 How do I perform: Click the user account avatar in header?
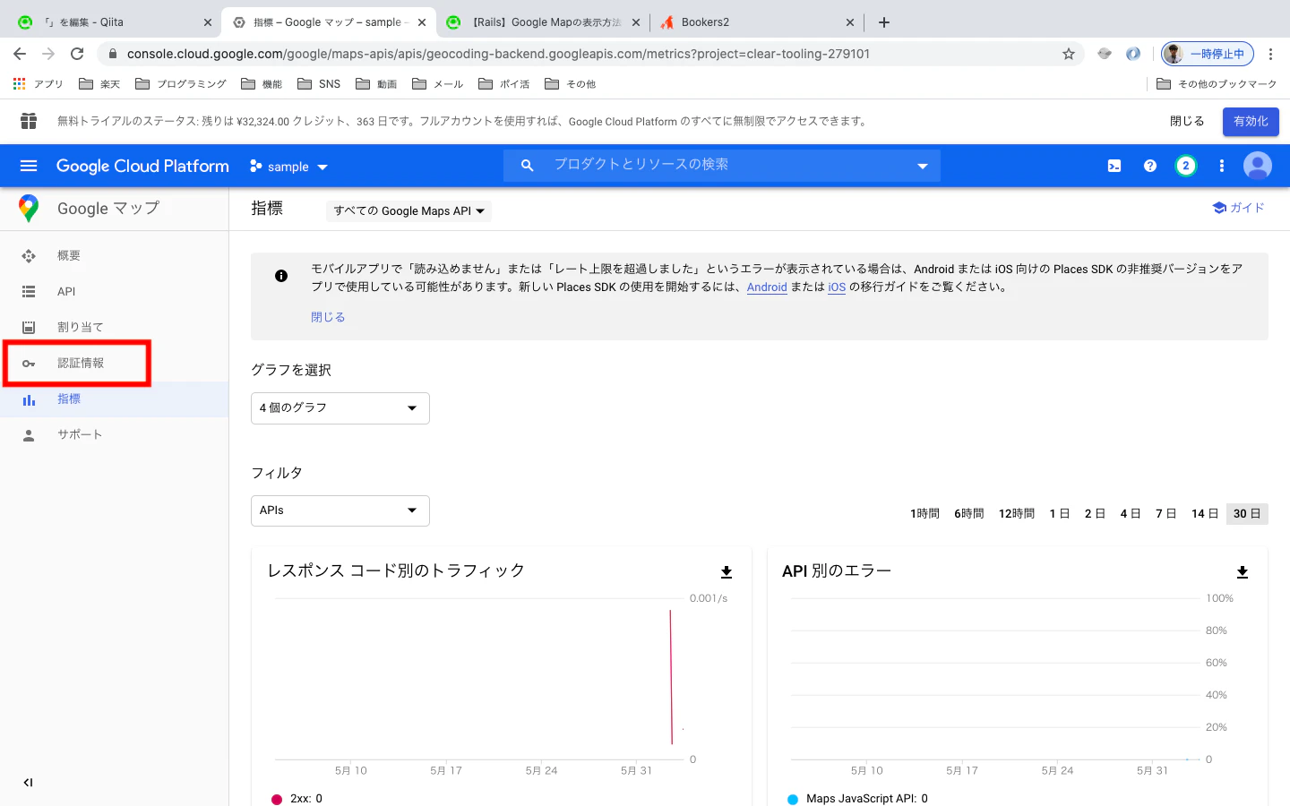pos(1258,166)
